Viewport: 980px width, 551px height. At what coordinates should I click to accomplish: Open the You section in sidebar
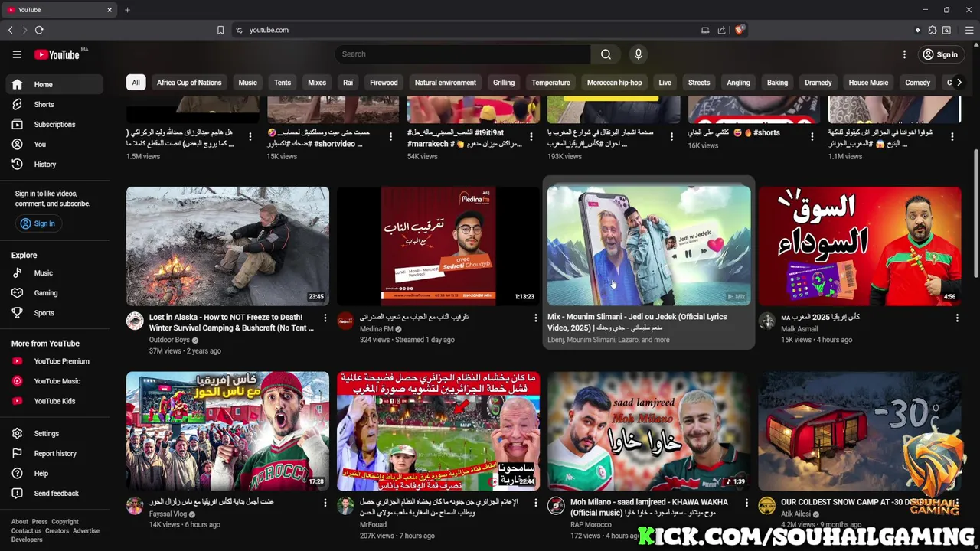click(x=54, y=144)
